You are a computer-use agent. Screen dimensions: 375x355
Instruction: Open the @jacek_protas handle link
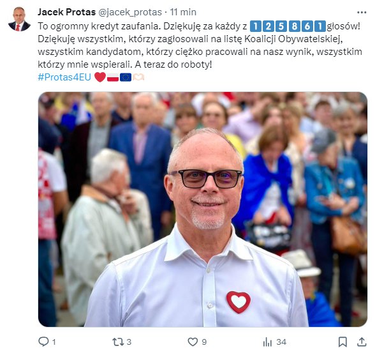point(130,12)
